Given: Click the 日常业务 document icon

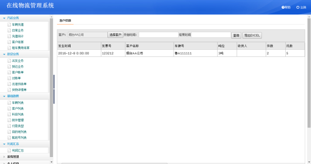Looking at the screenshot, I should coord(9,30).
